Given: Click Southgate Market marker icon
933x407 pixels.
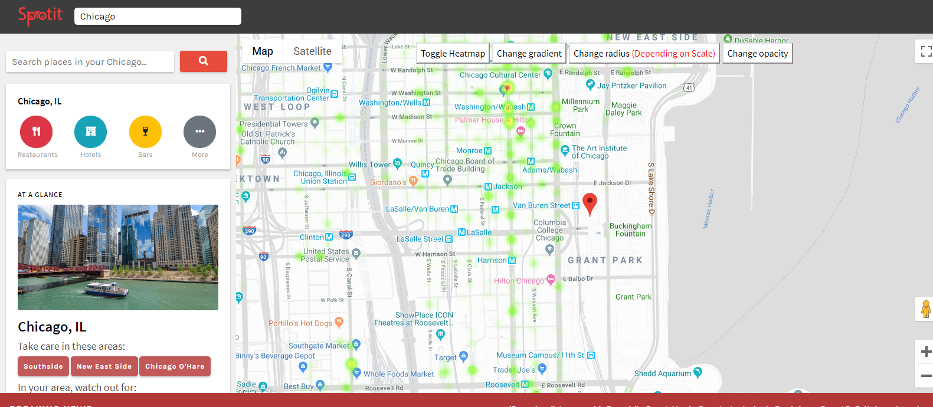Looking at the screenshot, I should [356, 344].
